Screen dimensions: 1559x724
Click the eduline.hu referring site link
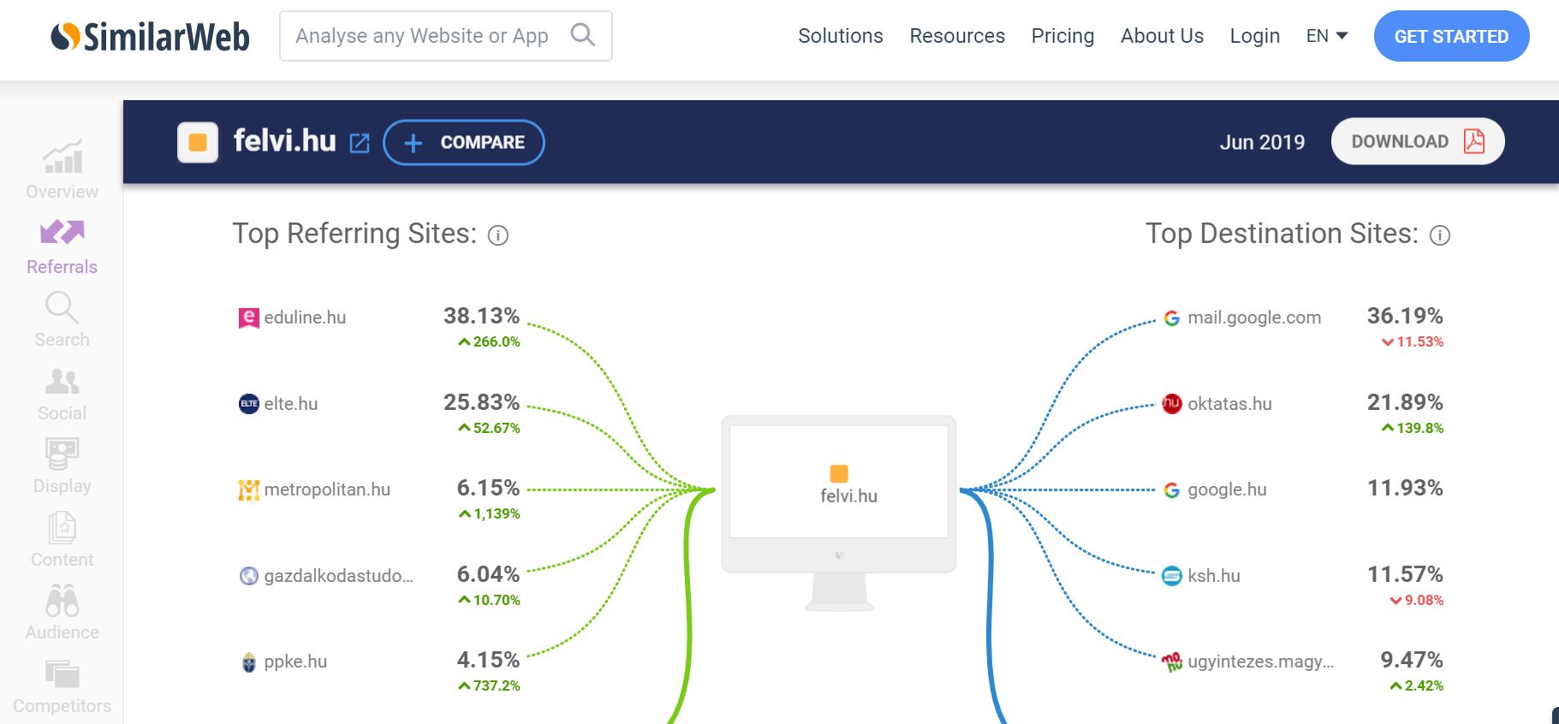pos(305,317)
